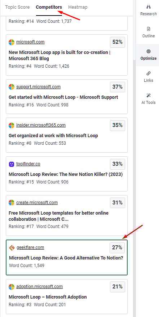Open the geekflare.com link
Image resolution: width=159 pixels, height=317 pixels.
tap(30, 248)
